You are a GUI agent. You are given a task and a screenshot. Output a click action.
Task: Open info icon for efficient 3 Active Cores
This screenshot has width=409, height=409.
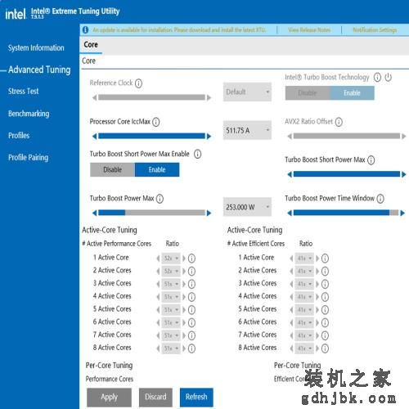(x=325, y=284)
